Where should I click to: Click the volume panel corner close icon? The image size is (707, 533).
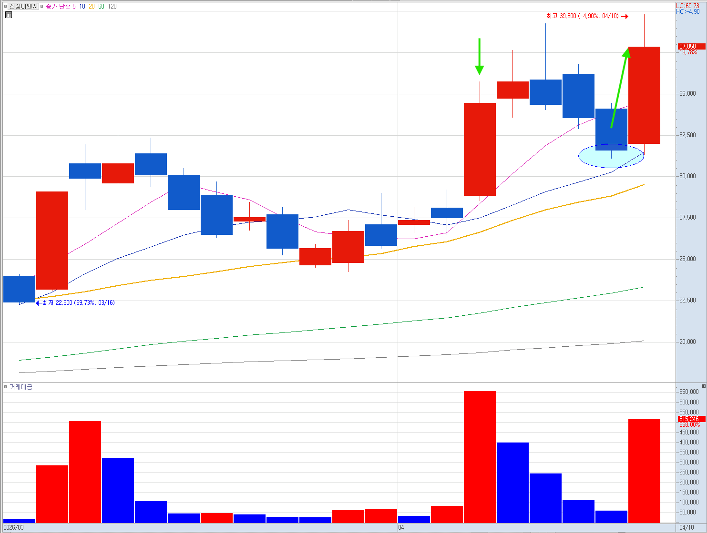703,386
